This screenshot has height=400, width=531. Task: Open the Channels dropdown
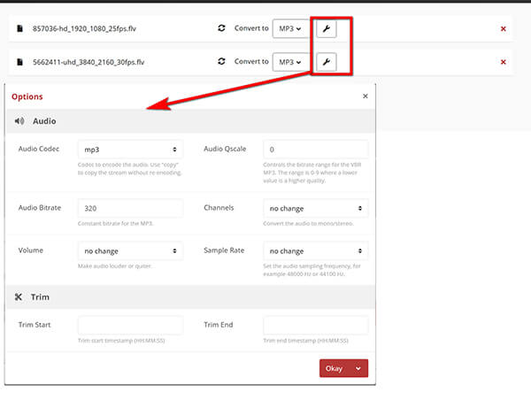coord(316,208)
